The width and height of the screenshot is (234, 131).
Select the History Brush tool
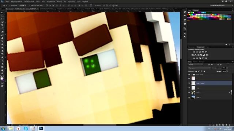coord(2,41)
